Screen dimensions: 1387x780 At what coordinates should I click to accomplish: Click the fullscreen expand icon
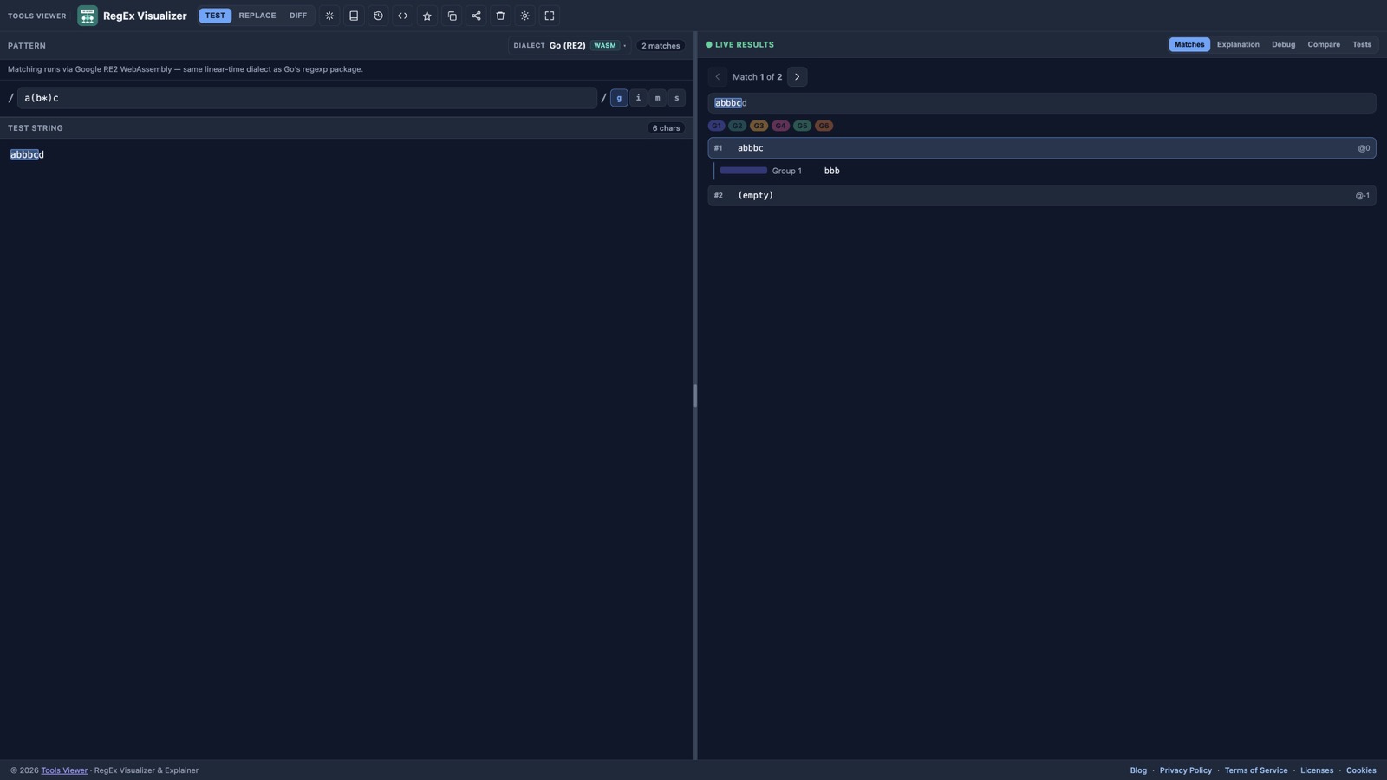click(549, 16)
